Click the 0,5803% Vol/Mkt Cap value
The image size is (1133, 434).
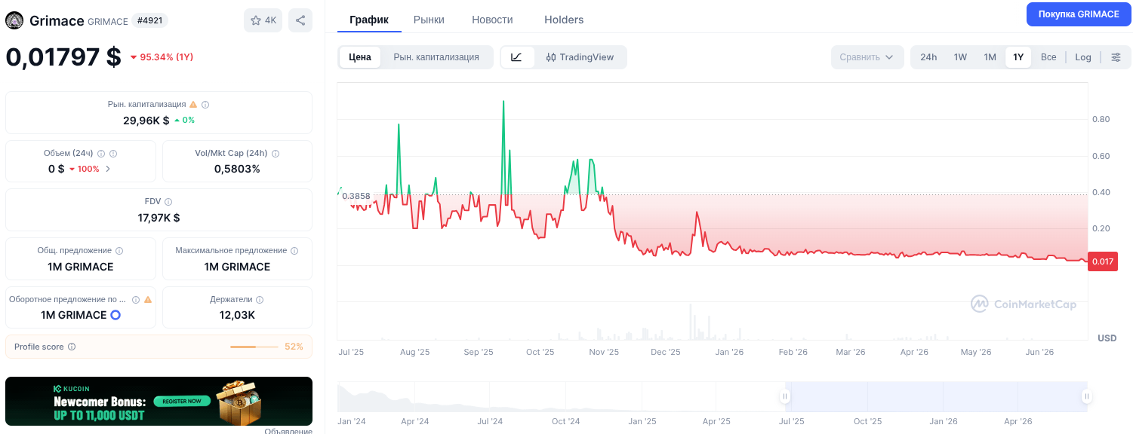tap(237, 169)
